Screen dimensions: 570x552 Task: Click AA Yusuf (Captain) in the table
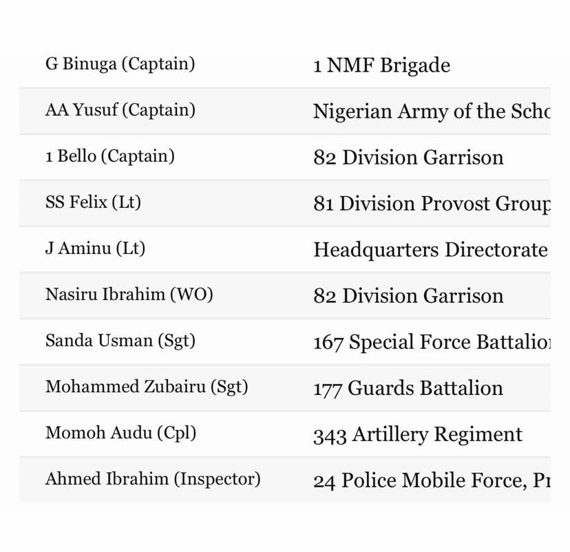pos(120,110)
